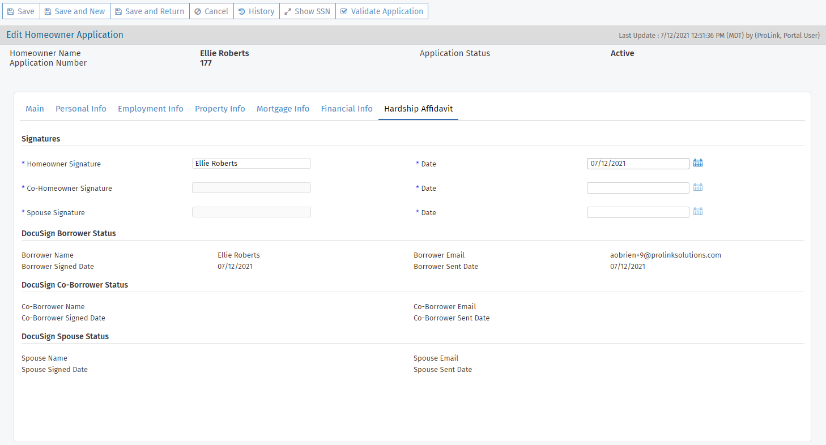The width and height of the screenshot is (826, 445).
Task: Open calendar picker for Co-Homeowner Signature date
Action: [698, 187]
